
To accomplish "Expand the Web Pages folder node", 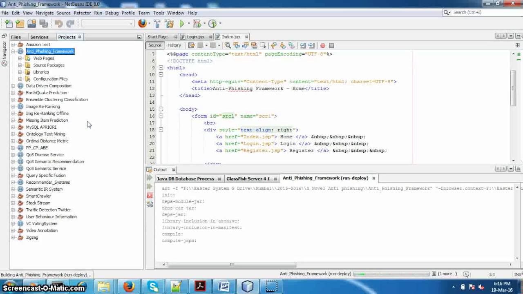I will [20, 58].
